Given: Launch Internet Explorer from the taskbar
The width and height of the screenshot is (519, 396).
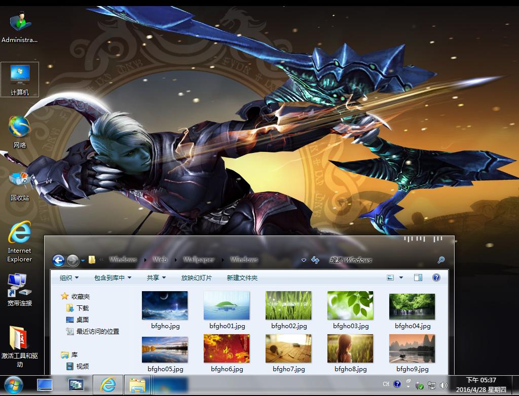Looking at the screenshot, I should tap(108, 385).
